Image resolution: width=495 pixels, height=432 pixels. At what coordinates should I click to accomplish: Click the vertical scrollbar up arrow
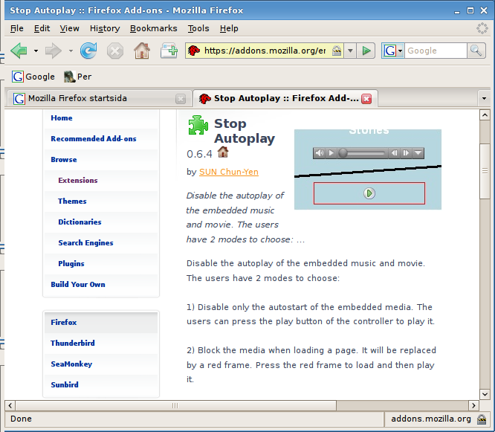[x=485, y=115]
